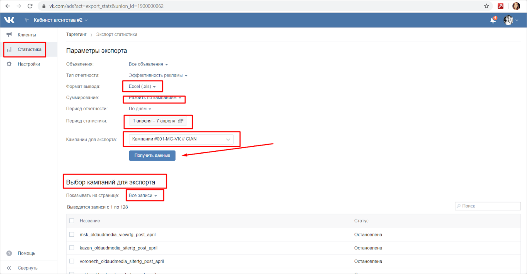
Task: Click the Помощь question mark icon
Action: click(x=9, y=253)
